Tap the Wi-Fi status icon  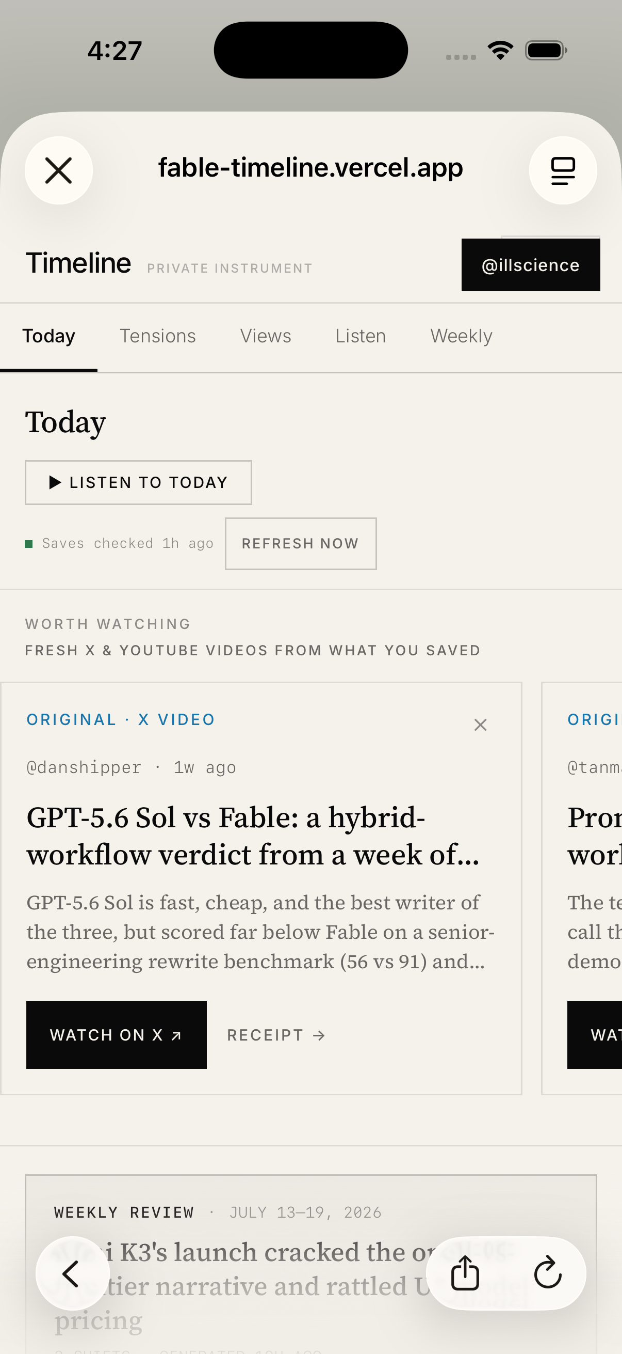click(x=500, y=51)
